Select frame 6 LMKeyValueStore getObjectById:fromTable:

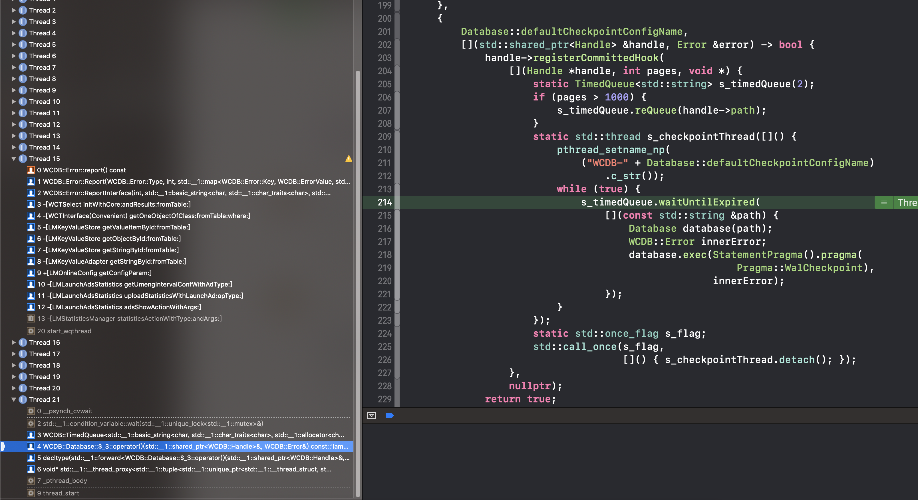(109, 239)
